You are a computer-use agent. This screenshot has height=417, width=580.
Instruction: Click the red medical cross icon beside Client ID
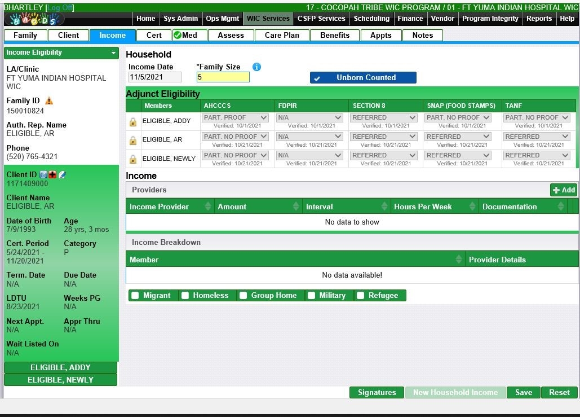pos(52,175)
